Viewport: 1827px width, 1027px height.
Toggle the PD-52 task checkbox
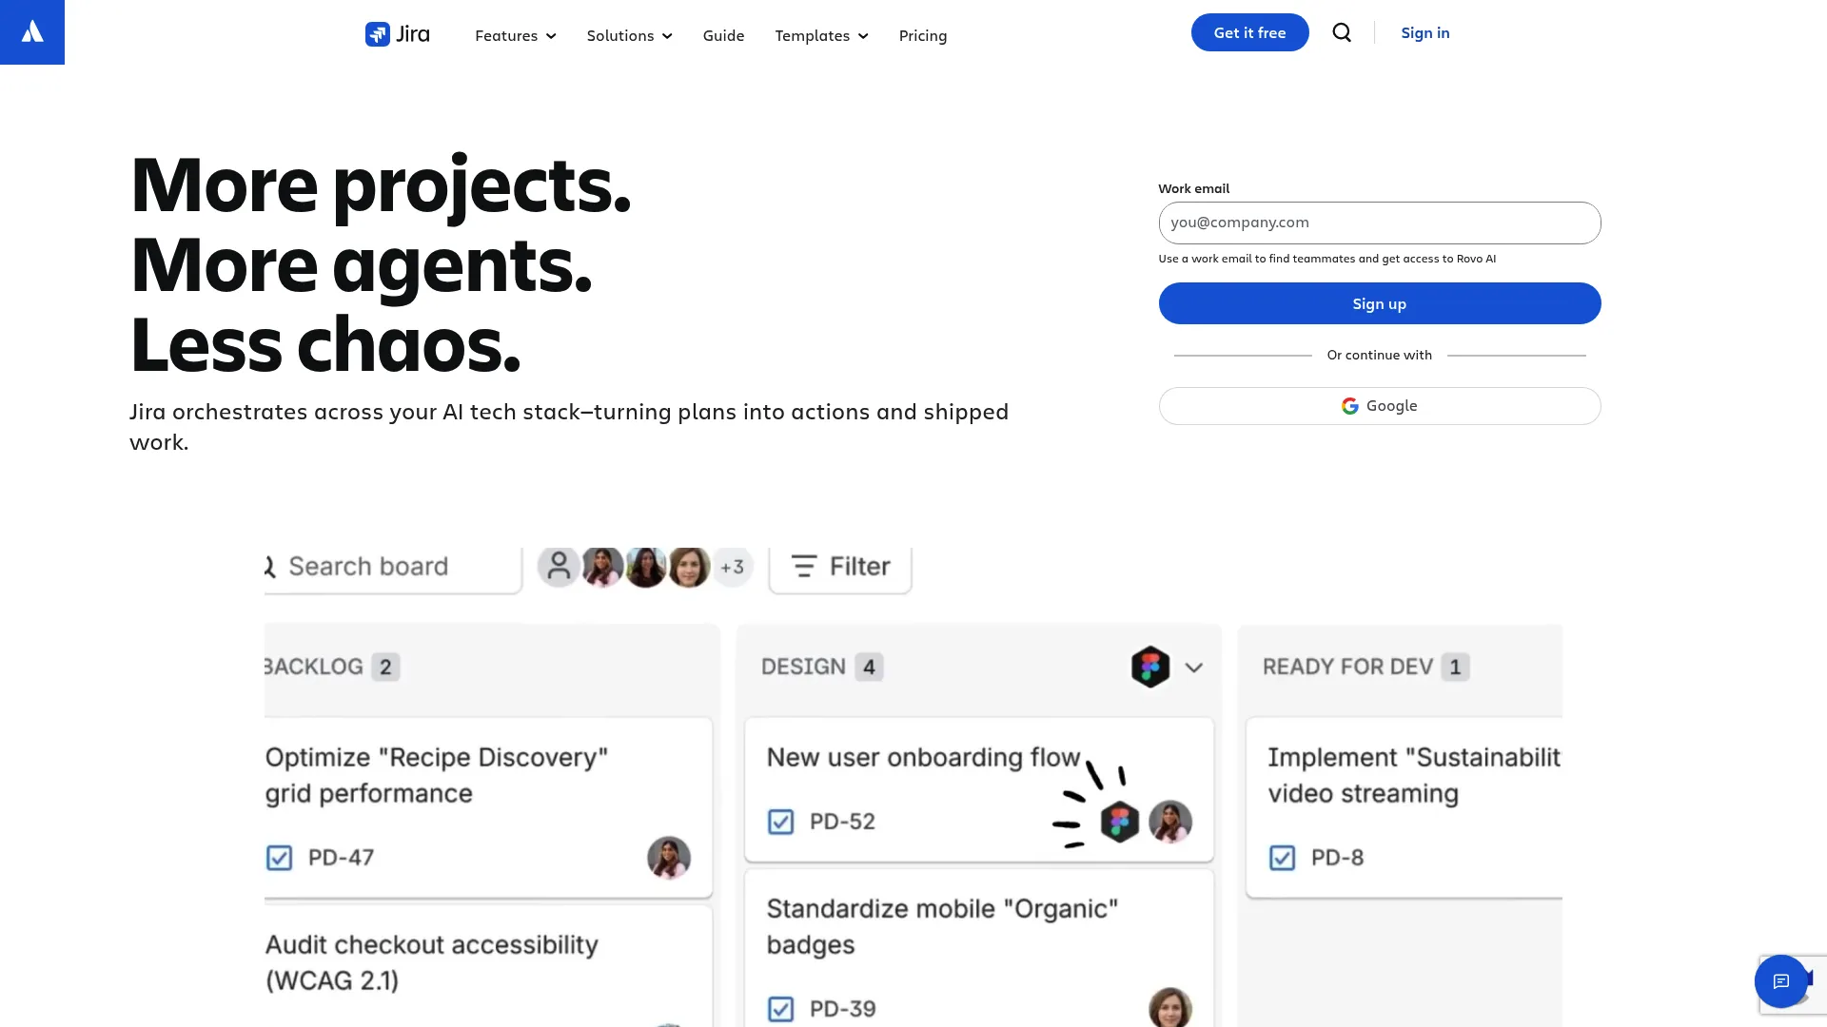pos(781,822)
